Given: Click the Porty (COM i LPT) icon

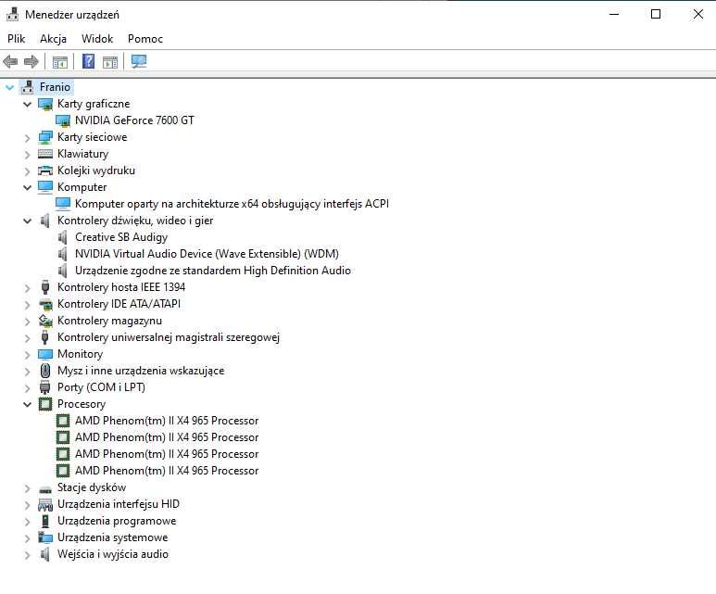Looking at the screenshot, I should [44, 387].
